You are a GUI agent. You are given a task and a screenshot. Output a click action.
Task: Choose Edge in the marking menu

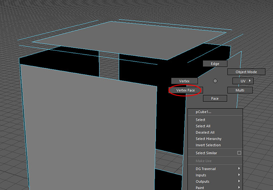[215, 64]
